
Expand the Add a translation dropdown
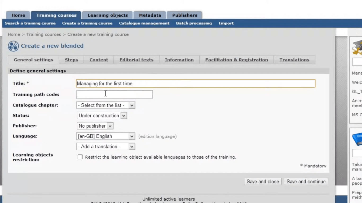point(131,146)
